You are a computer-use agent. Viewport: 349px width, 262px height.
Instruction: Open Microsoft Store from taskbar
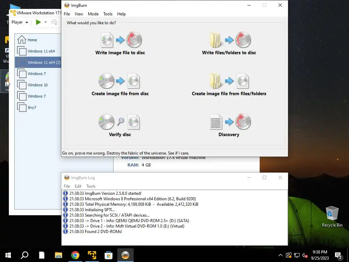[x=109, y=255]
